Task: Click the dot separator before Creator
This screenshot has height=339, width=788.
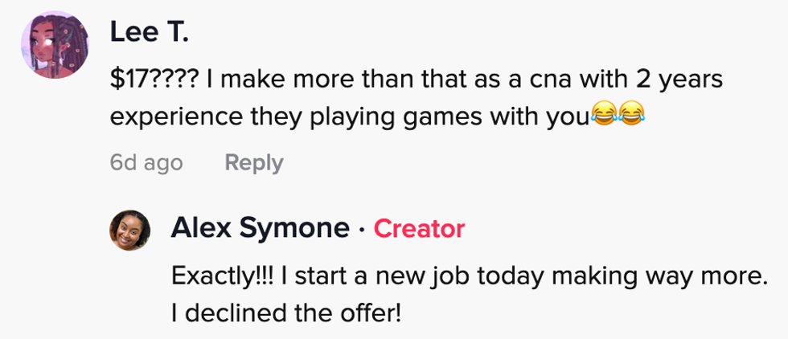Action: (362, 230)
